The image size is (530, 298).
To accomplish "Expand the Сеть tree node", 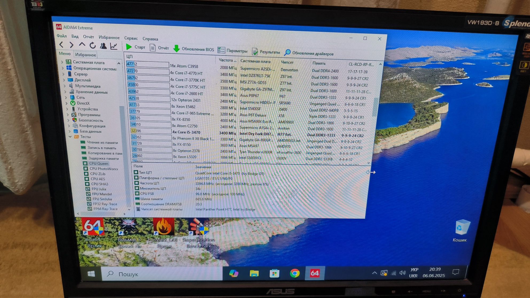I will 66,97.
